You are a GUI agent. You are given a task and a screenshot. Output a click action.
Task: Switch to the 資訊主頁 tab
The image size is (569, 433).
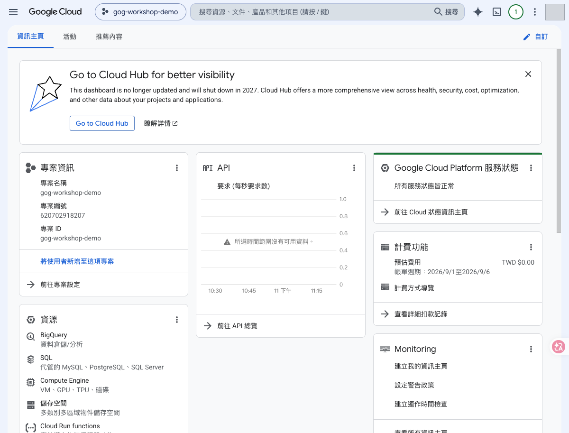pyautogui.click(x=30, y=37)
